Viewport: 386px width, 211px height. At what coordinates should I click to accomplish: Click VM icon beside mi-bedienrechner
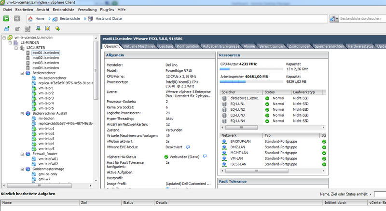click(x=34, y=78)
